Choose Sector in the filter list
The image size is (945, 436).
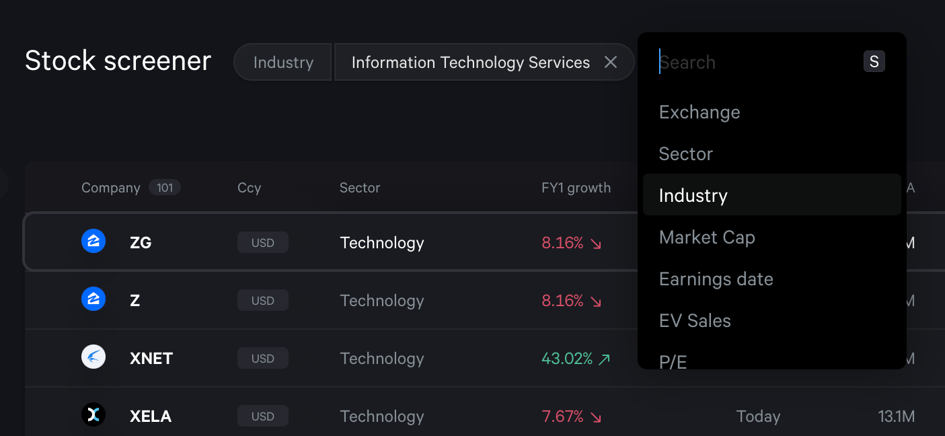coord(685,154)
